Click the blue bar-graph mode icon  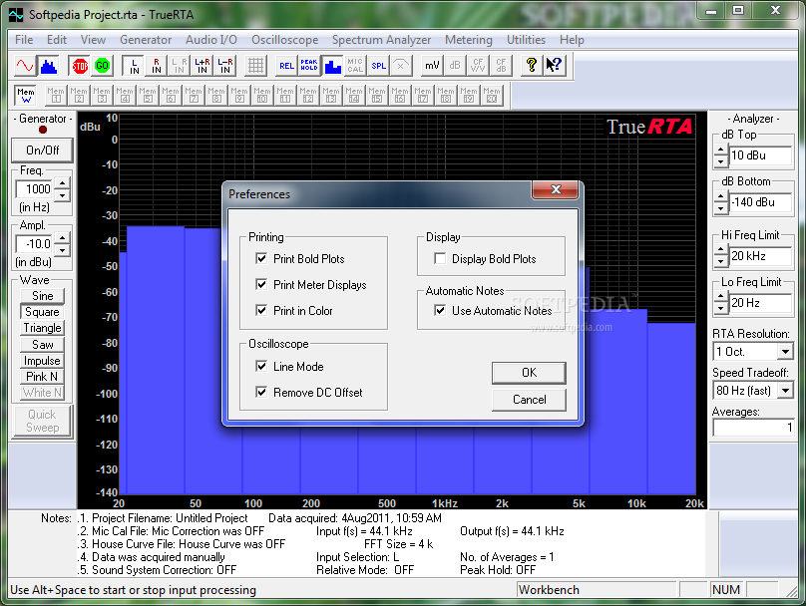332,65
